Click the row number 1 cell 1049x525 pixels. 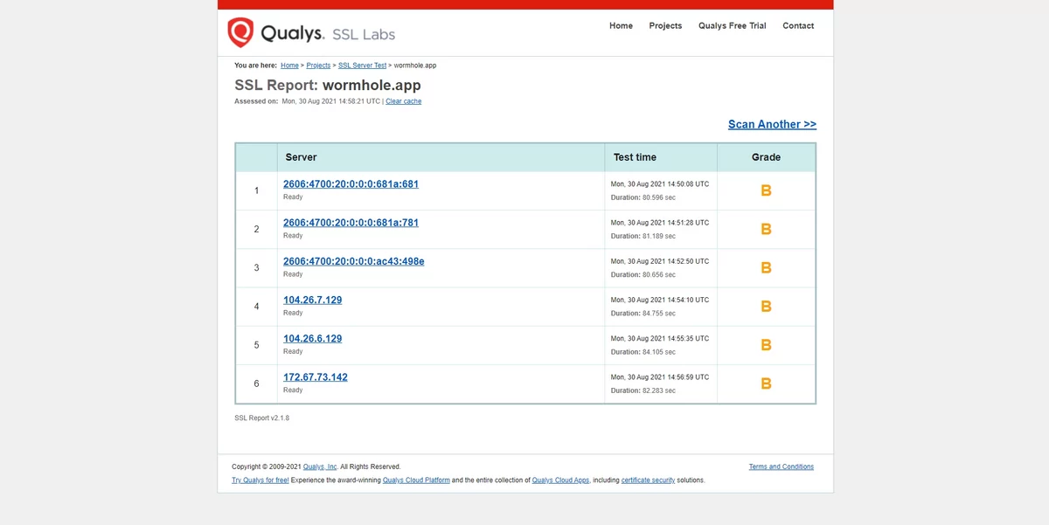point(256,190)
